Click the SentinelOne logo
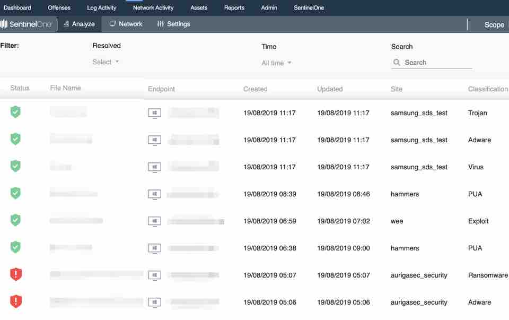Viewport: 509px width, 320px height. pos(27,24)
